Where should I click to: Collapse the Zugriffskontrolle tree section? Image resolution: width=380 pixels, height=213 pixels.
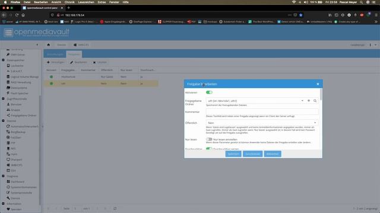pos(3,99)
